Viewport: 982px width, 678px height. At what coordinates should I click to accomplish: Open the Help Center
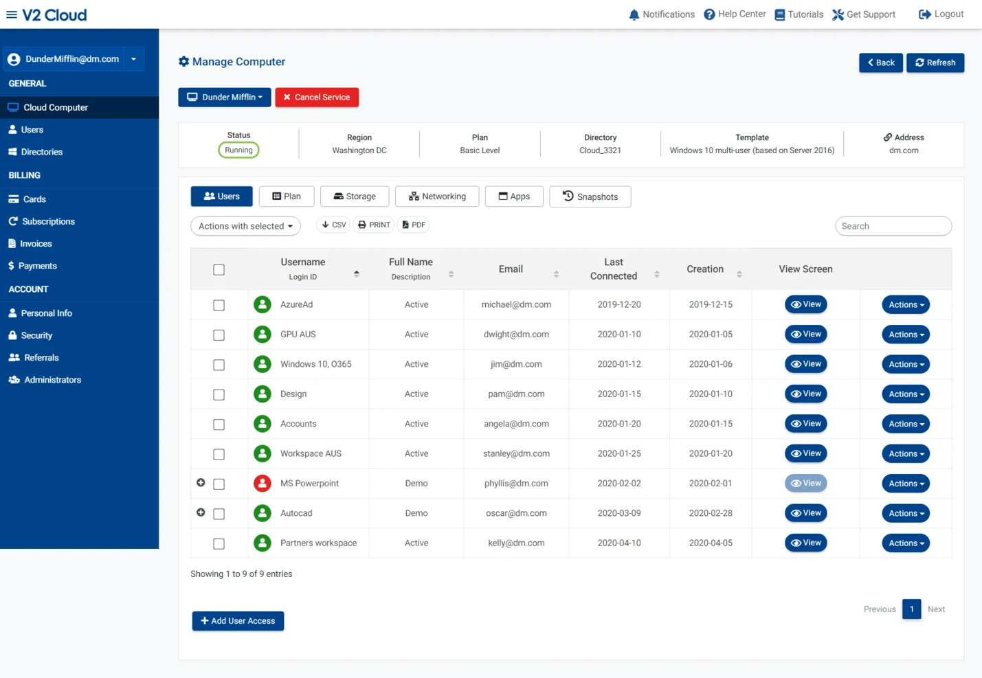(734, 14)
